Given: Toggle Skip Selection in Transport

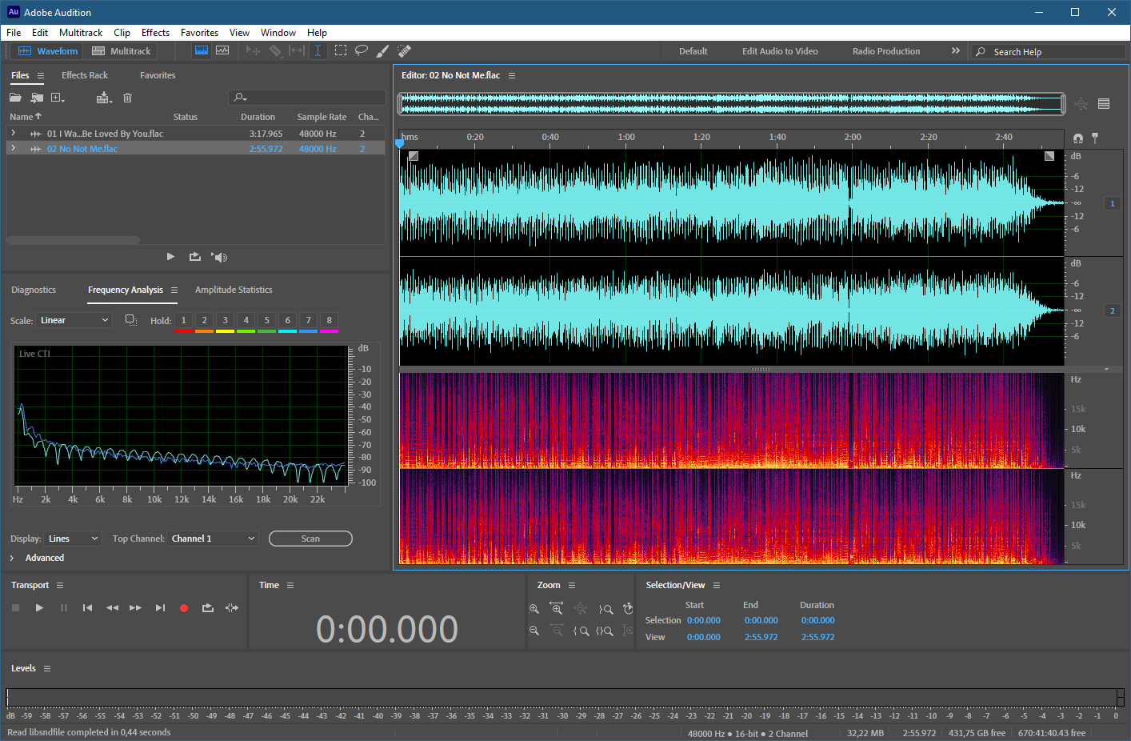Looking at the screenshot, I should [232, 608].
